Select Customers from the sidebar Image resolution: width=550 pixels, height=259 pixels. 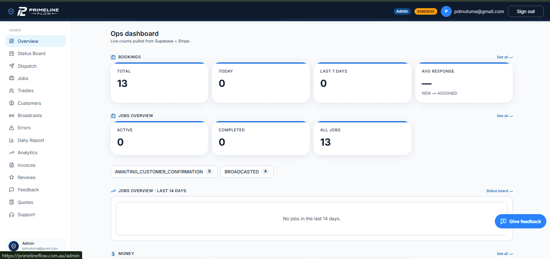pyautogui.click(x=36, y=103)
